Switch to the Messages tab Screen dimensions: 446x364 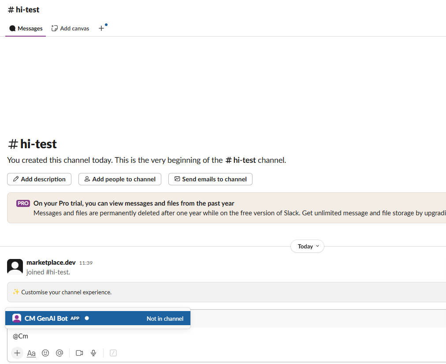(x=26, y=28)
